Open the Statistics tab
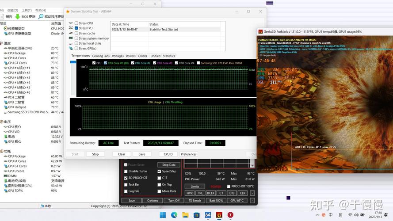The width and height of the screenshot is (393, 221). pos(169,56)
